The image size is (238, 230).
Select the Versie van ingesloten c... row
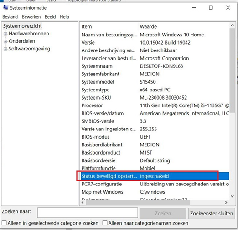(155, 129)
